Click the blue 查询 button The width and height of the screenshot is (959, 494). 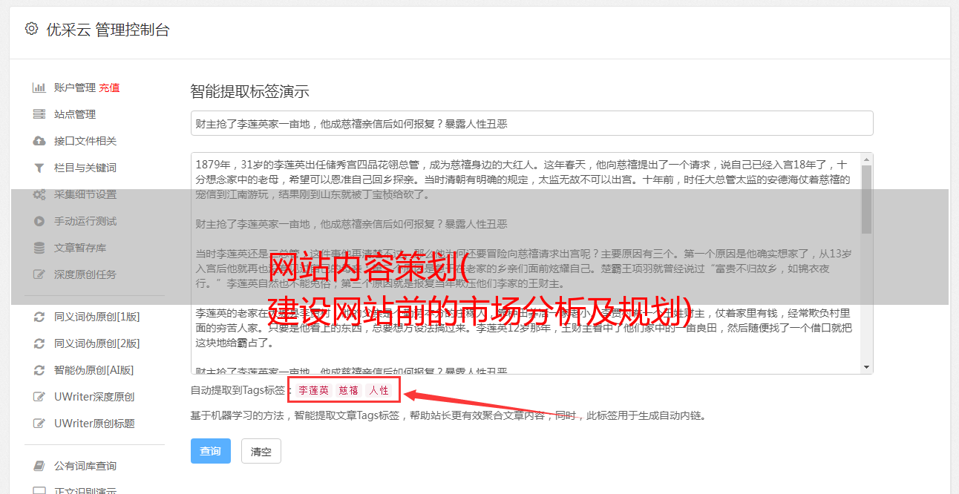[x=211, y=451]
